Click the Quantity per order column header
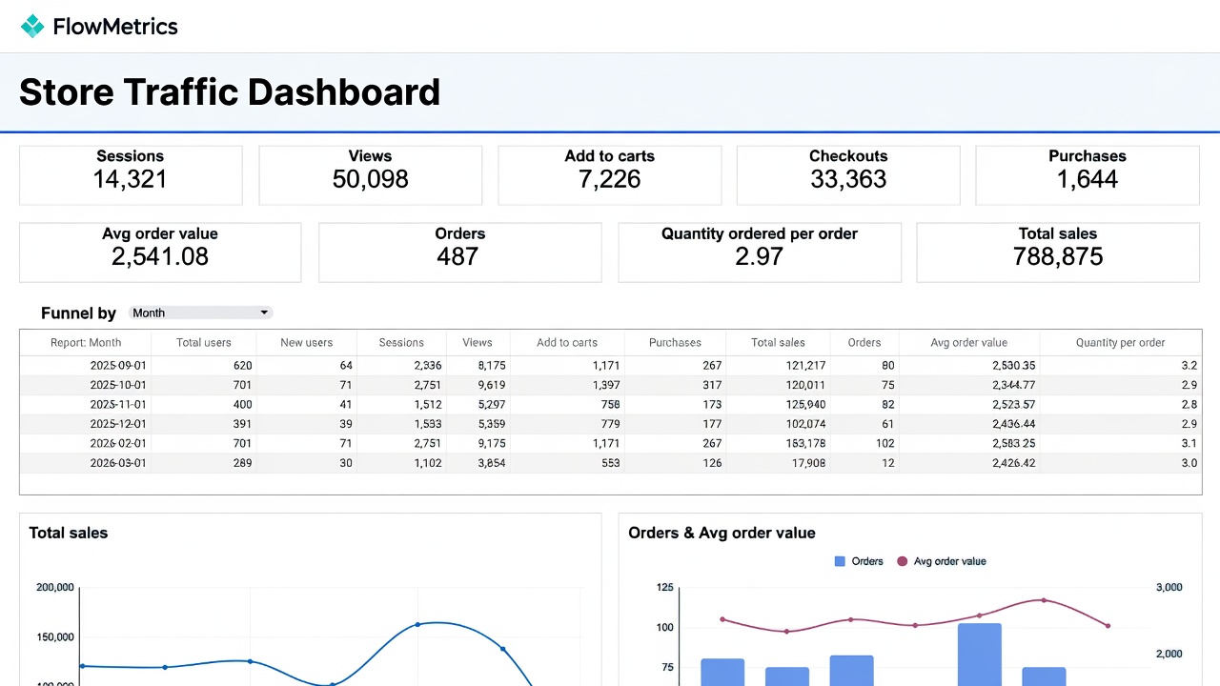1220x686 pixels. 1121,342
